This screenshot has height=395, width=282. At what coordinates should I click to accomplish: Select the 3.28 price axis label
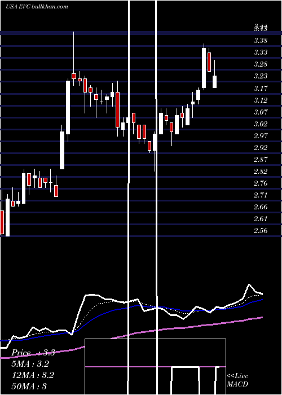click(x=261, y=64)
